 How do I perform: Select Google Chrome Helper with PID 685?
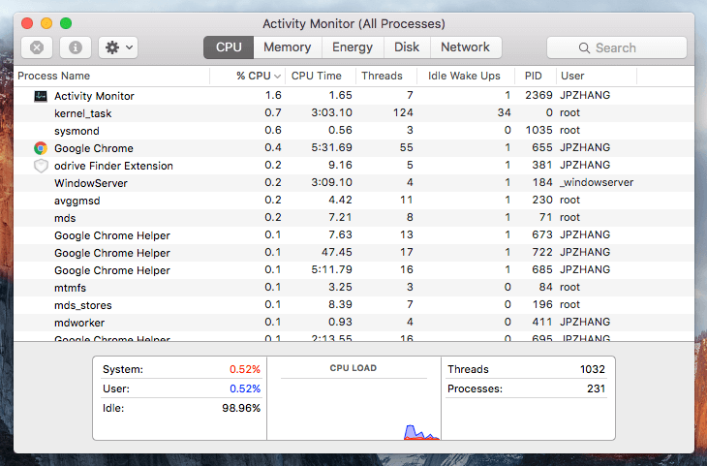click(x=353, y=270)
